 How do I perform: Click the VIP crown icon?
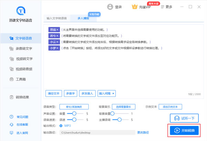point(135,7)
